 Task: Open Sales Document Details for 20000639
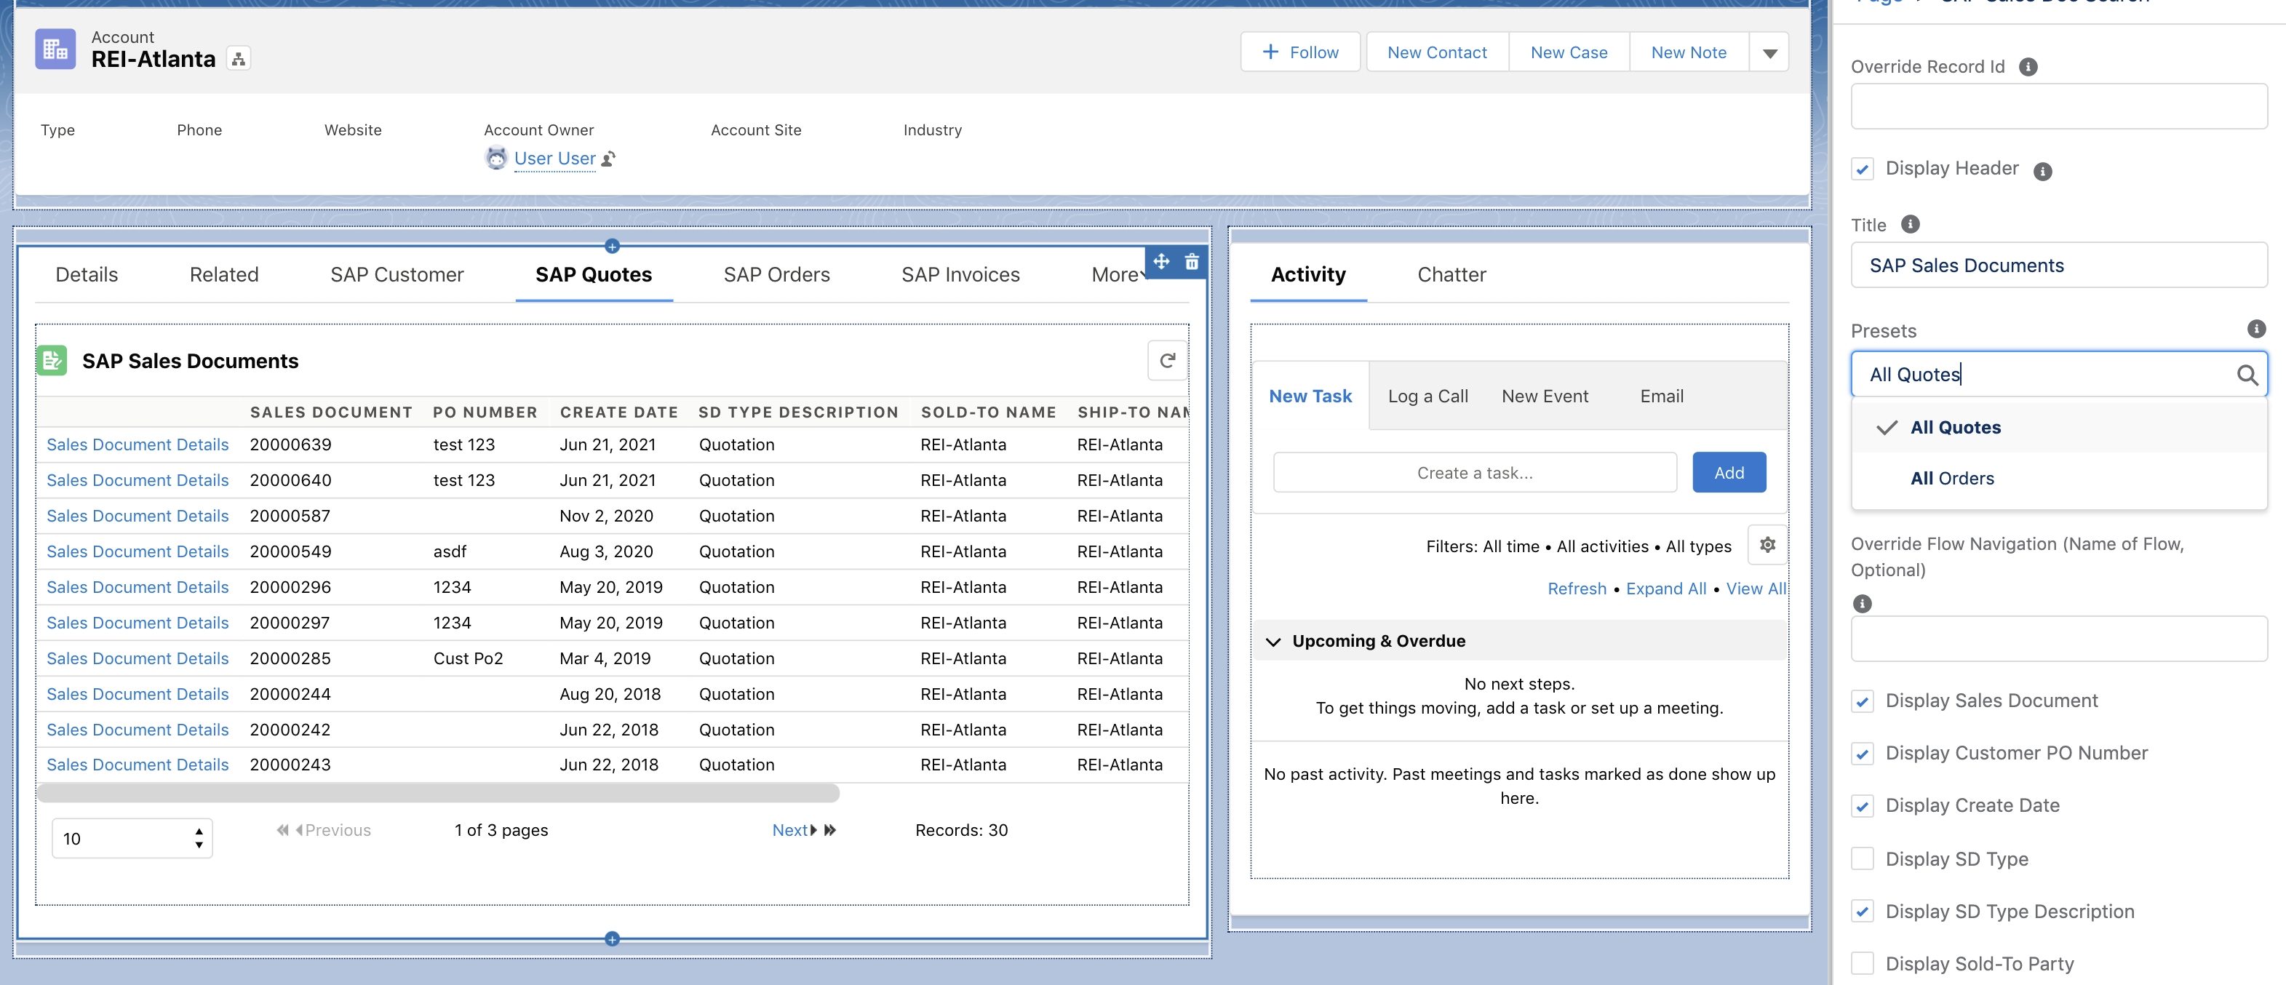138,444
